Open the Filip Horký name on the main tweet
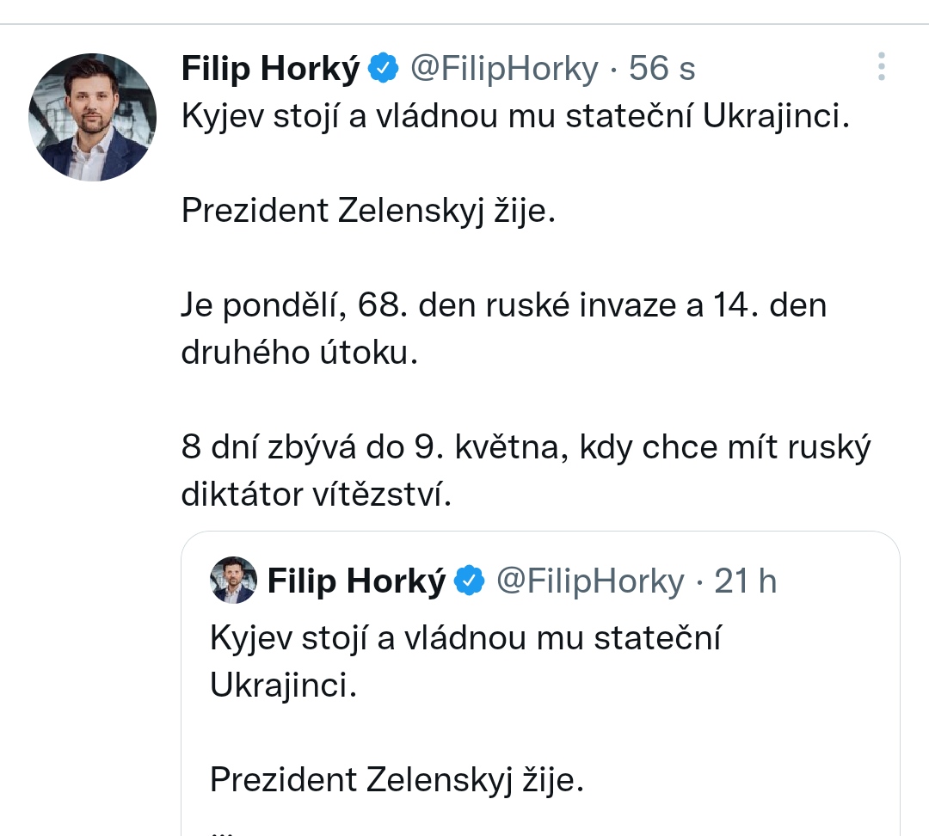The image size is (929, 836). (270, 69)
